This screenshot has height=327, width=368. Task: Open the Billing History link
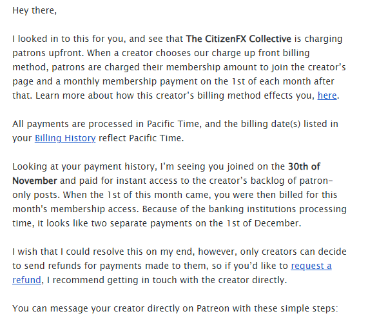(65, 138)
